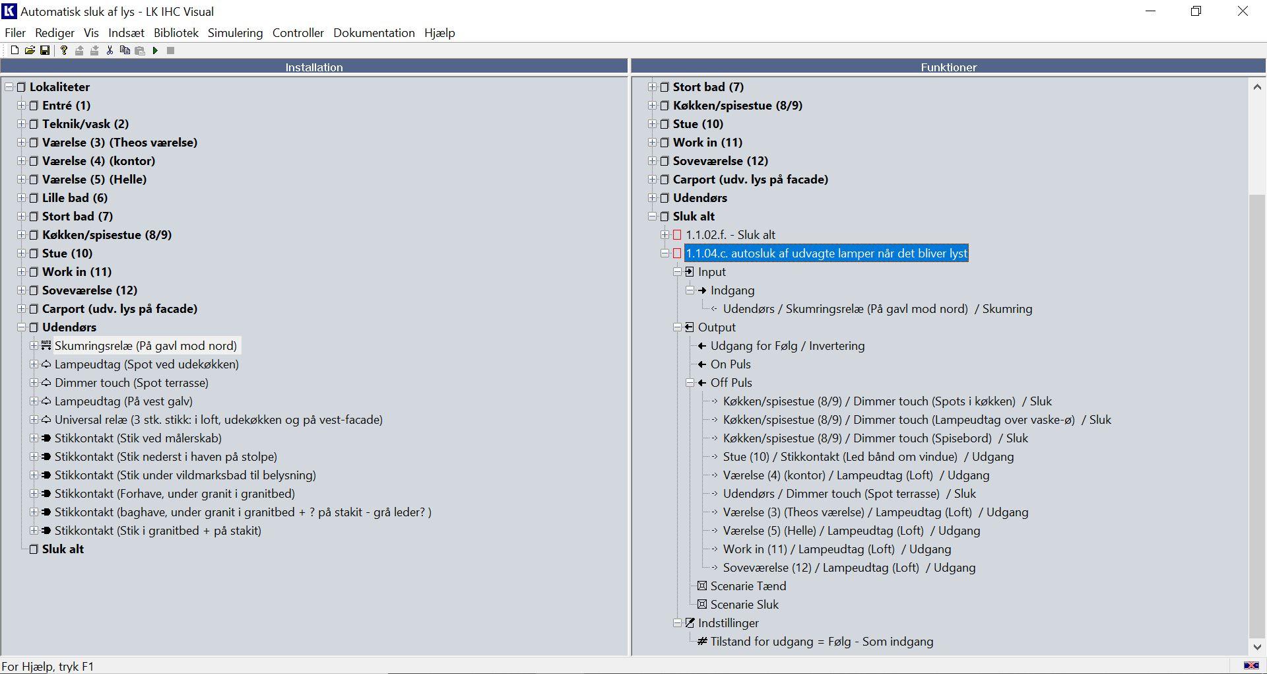Collapse the Off Puls output node

point(690,382)
